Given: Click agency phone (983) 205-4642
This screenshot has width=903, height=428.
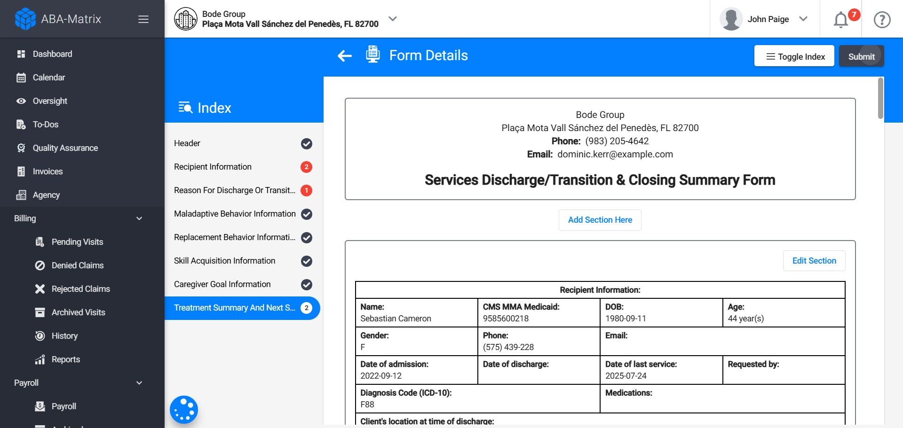Looking at the screenshot, I should pos(617,141).
